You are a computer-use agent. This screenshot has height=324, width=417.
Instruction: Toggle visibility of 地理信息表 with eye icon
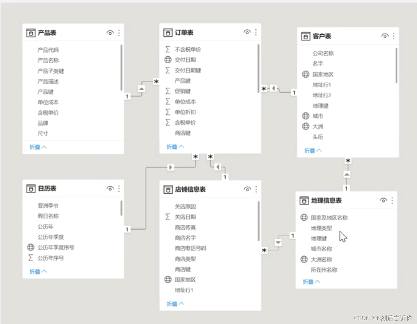click(383, 200)
